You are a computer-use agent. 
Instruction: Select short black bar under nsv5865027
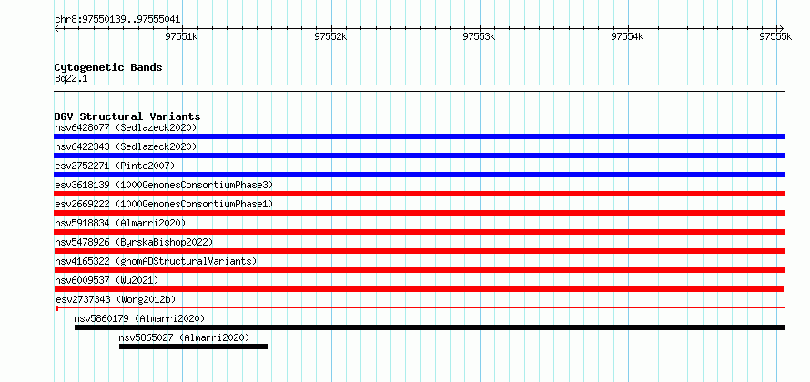(x=194, y=347)
